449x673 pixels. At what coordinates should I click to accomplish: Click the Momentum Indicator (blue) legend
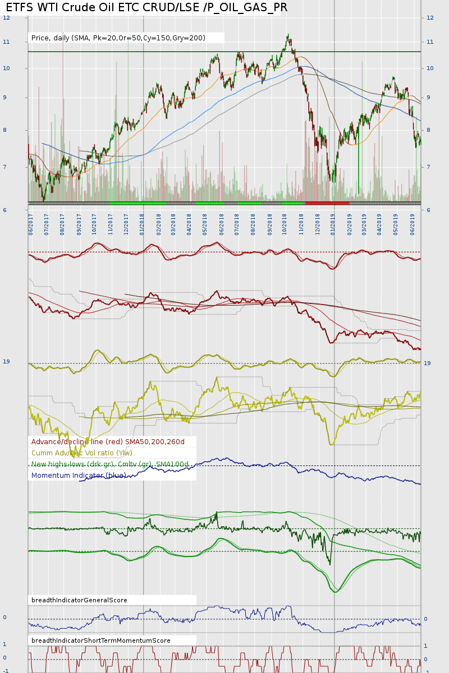79,476
